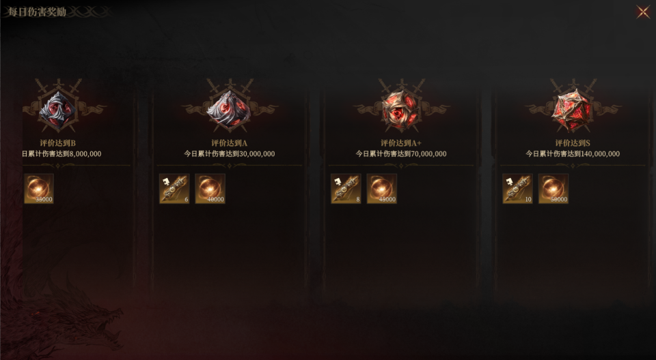Click the 70,000,000 damage requirement text
656x360 pixels.
401,154
